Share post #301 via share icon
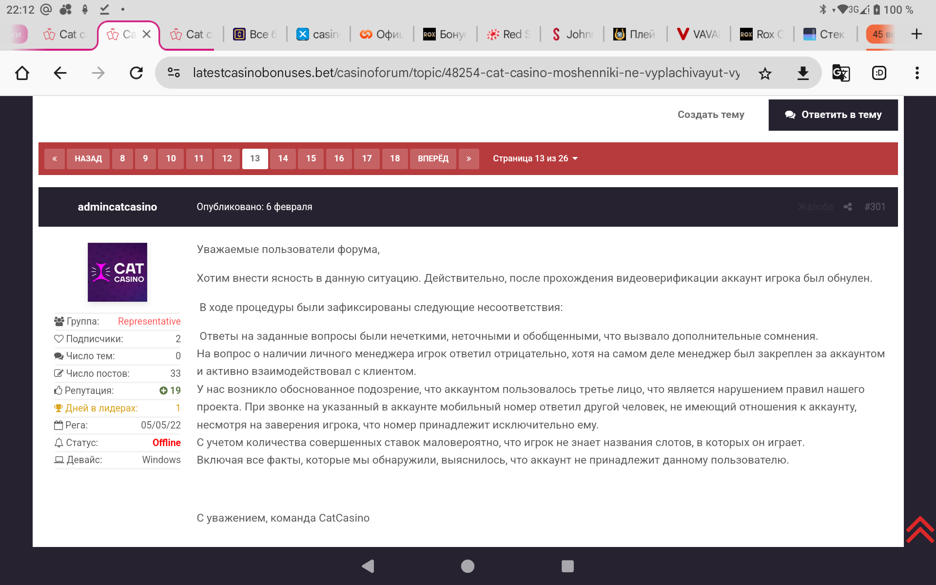Screen dimensions: 936x585 848,207
